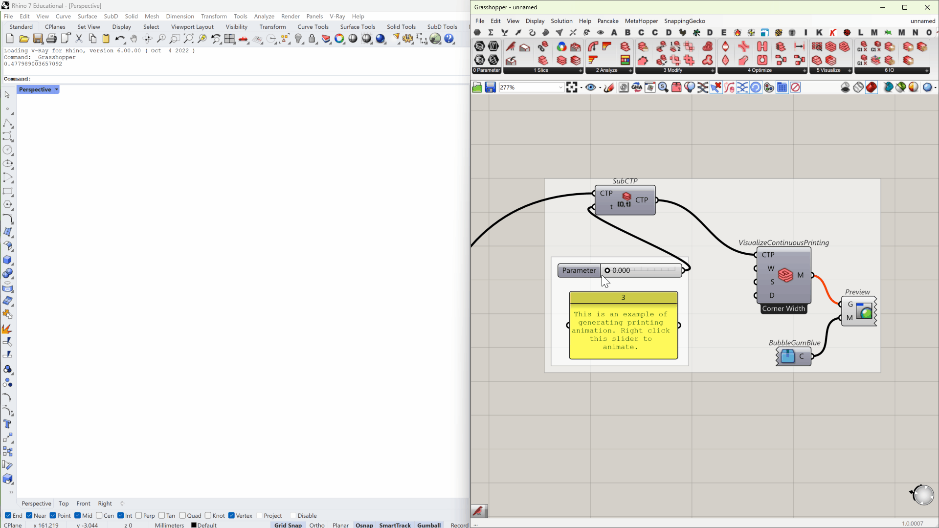
Task: Expand the 1 Slice panel plus
Action: click(581, 70)
